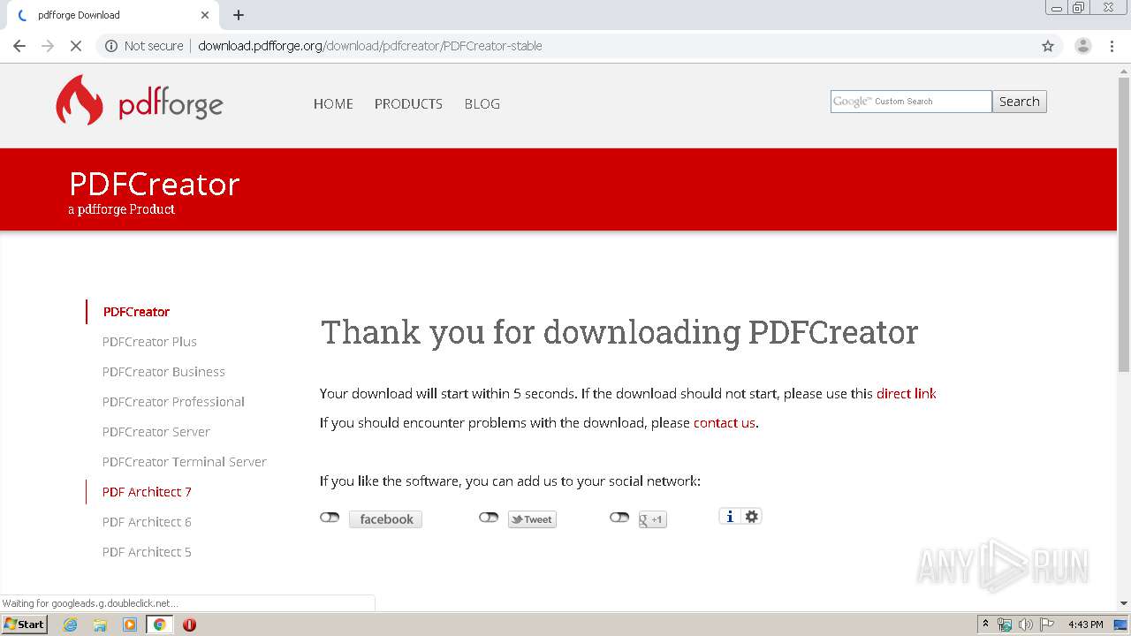Open Chrome three-dot menu

(1112, 46)
